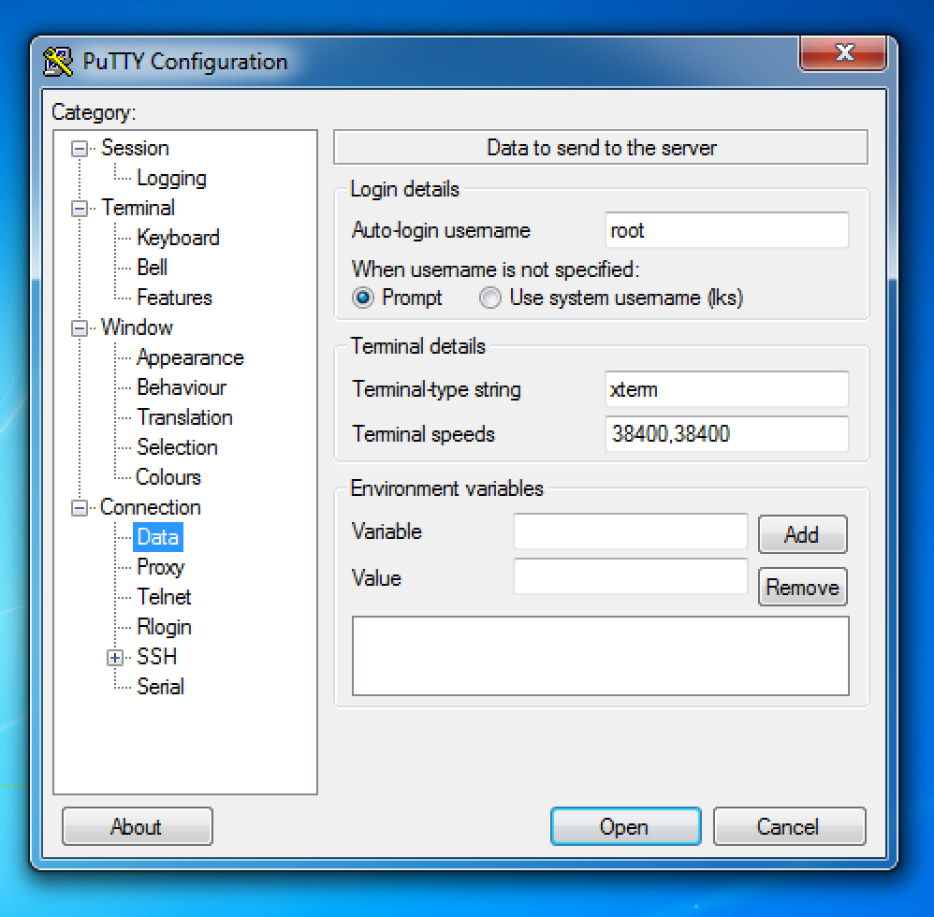Screen dimensions: 934x917
Task: Select Keyboard in the category tree
Action: click(x=178, y=239)
